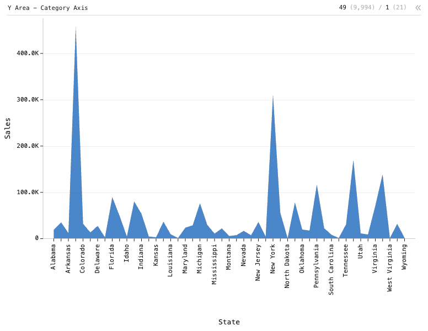428x331 pixels.
Task: Select the 'Sales' y-axis label
Action: 8,129
